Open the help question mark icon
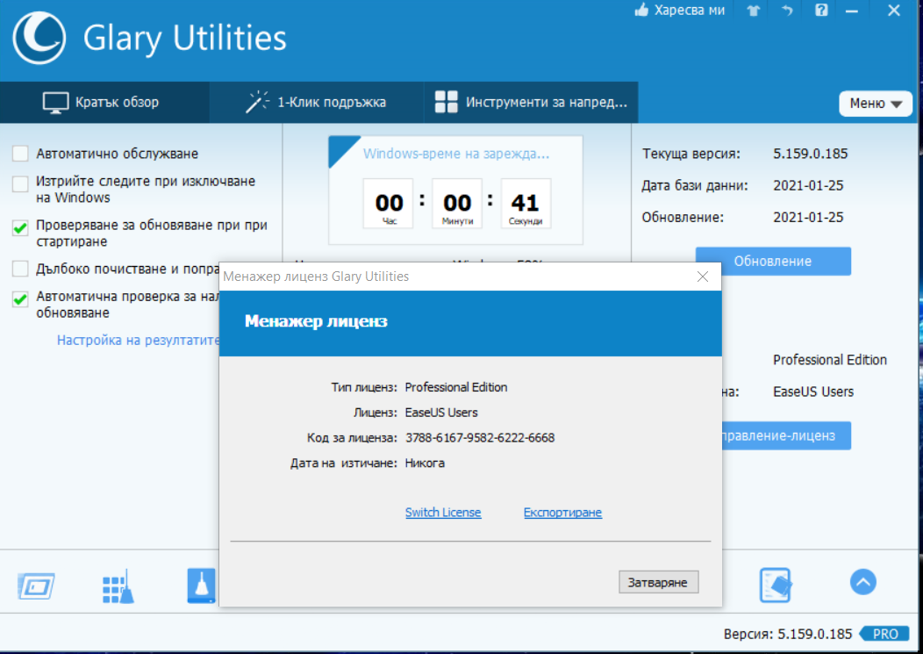 pos(821,10)
